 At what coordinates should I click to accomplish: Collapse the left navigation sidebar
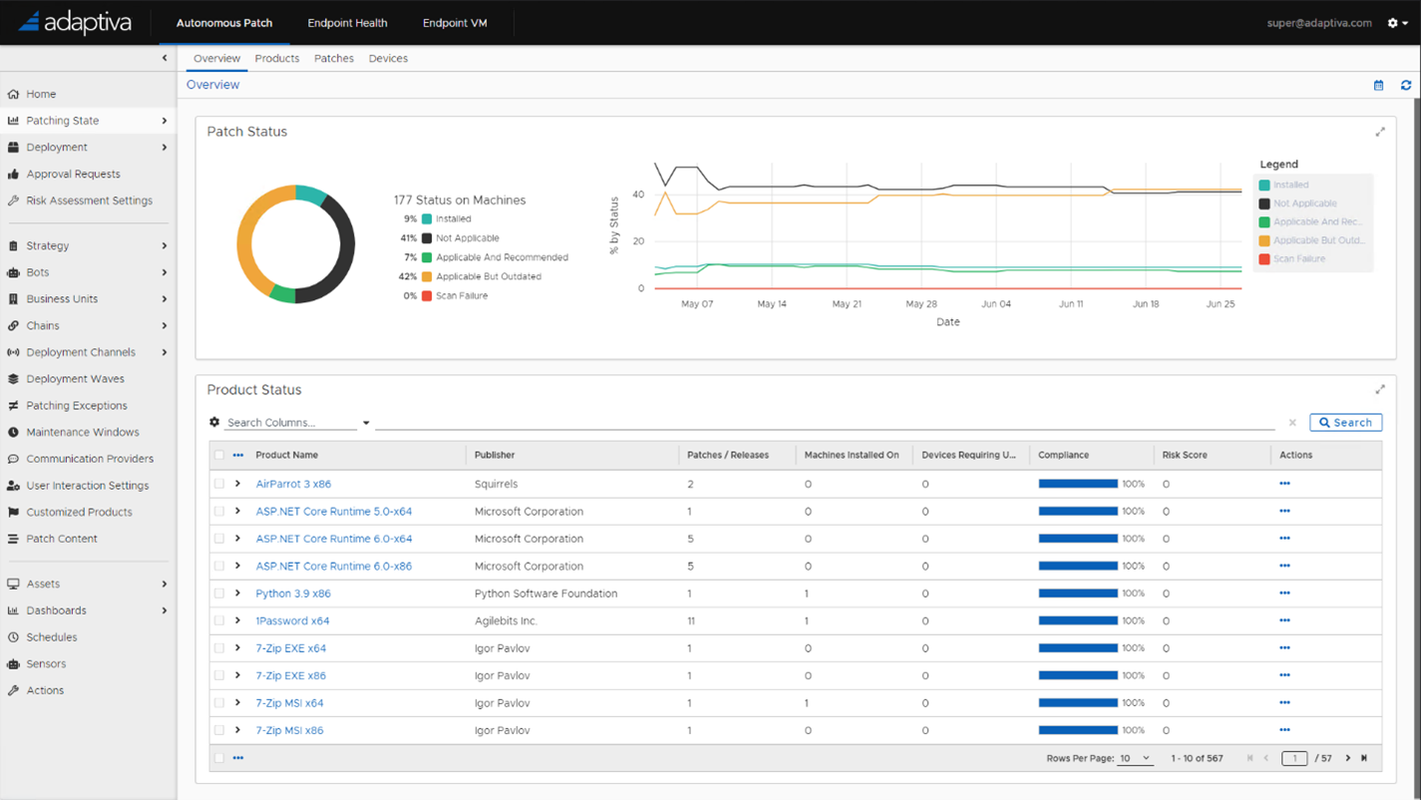165,57
